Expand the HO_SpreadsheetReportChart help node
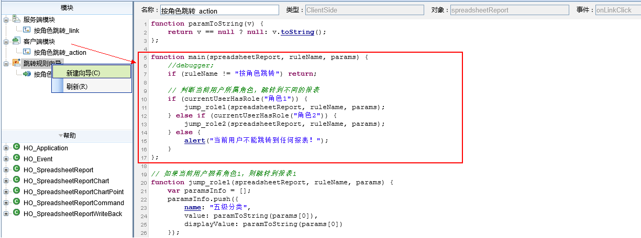 pyautogui.click(x=6, y=181)
